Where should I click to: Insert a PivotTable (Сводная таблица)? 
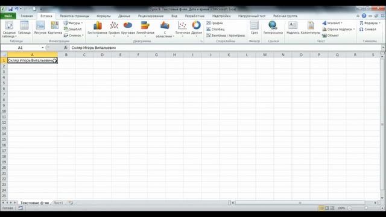click(x=9, y=29)
